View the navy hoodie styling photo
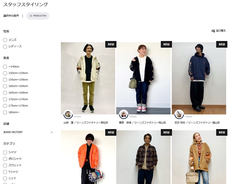This screenshot has height=184, width=231. coord(199,78)
